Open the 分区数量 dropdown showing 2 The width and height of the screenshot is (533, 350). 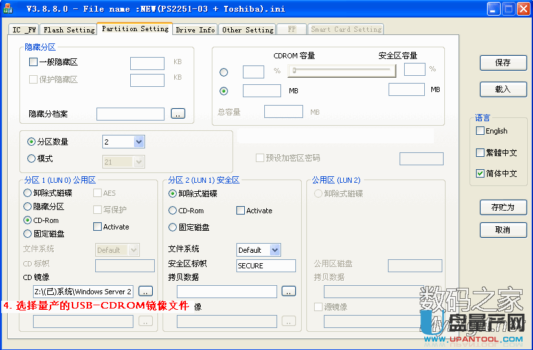coord(139,142)
